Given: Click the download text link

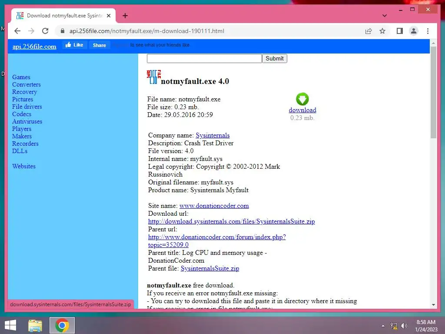Looking at the screenshot, I should point(302,110).
